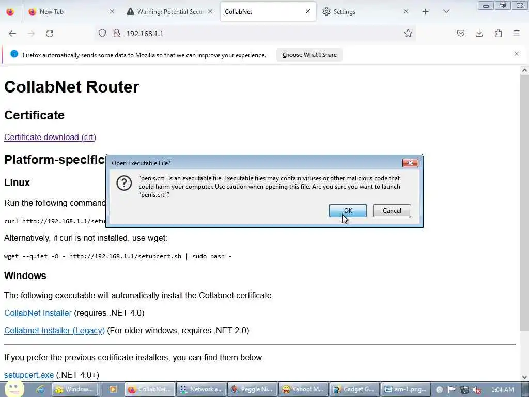
Task: Click the Windows section heading
Action: click(25, 276)
